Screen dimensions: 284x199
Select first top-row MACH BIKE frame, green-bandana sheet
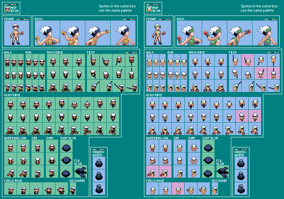(195, 60)
